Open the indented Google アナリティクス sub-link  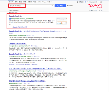click(20, 27)
